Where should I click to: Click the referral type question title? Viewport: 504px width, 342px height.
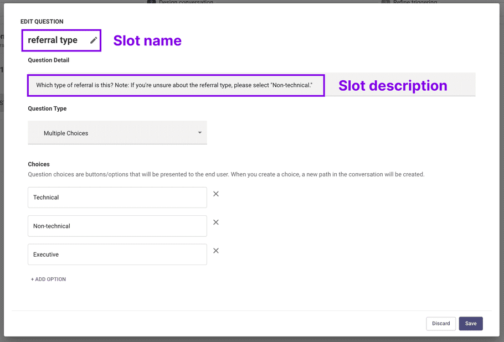coord(53,40)
